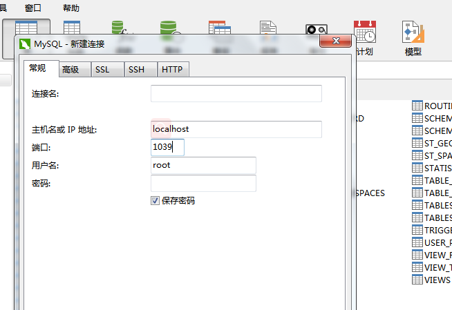Switch to the HTTP tab
This screenshot has width=452, height=310.
[173, 69]
